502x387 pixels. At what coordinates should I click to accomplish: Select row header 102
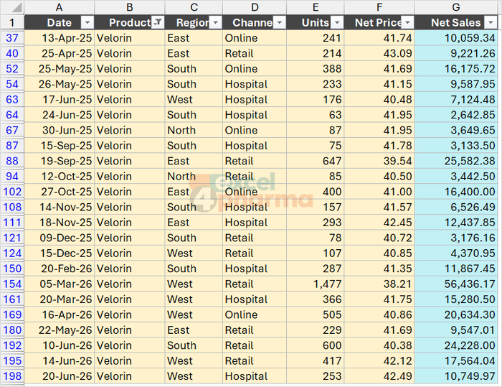pyautogui.click(x=12, y=192)
